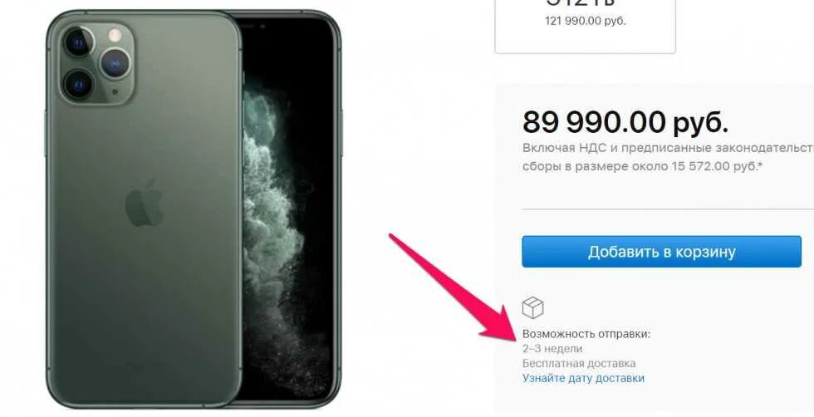This screenshot has height=417, width=814.
Task: Click the Apple logo on iPhone back
Action: pos(145,203)
